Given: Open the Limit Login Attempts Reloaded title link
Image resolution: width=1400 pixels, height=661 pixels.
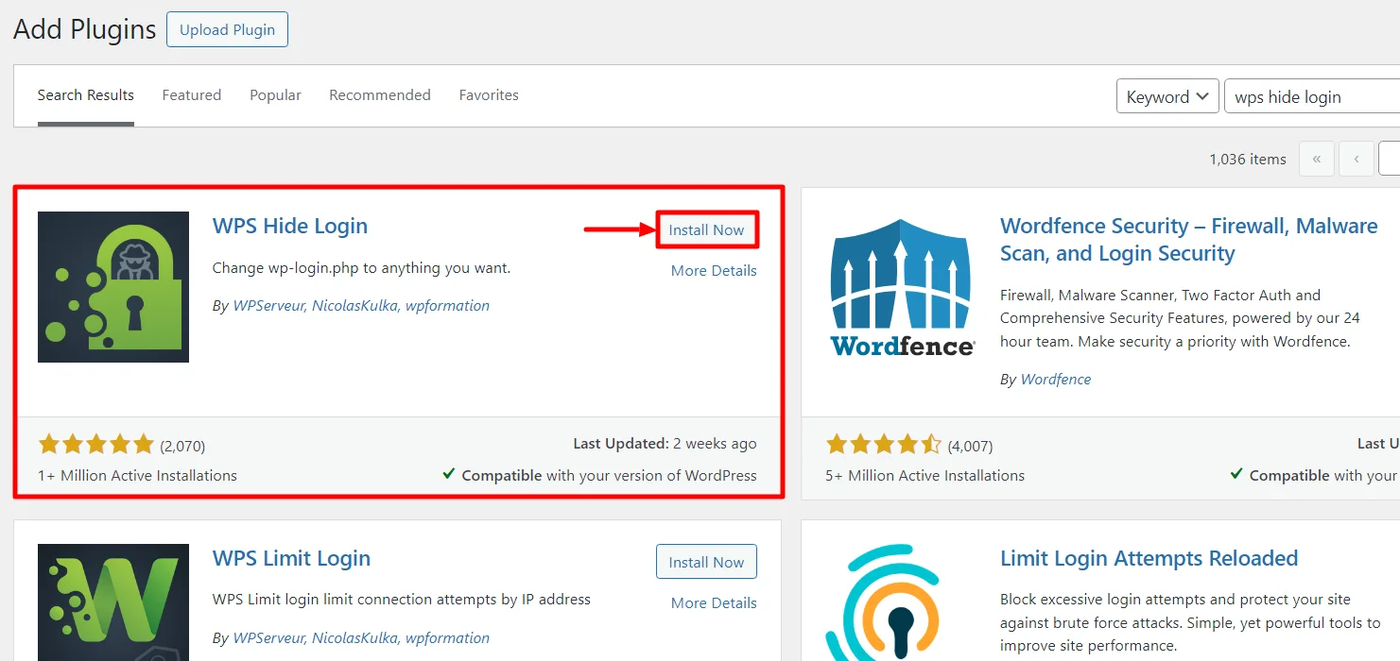Looking at the screenshot, I should coord(1149,558).
